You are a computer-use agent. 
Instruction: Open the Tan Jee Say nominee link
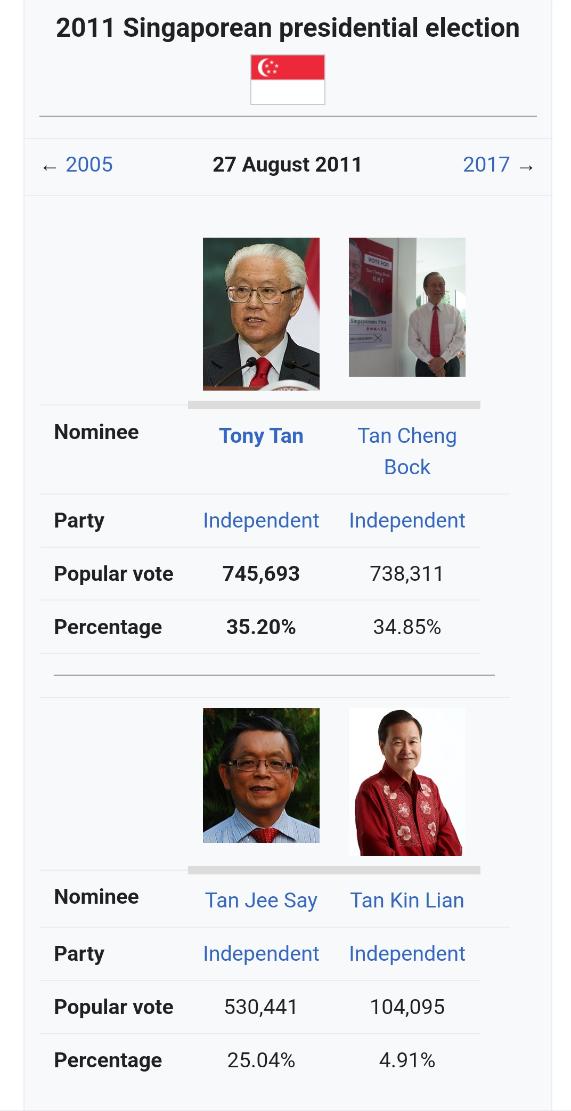[261, 901]
